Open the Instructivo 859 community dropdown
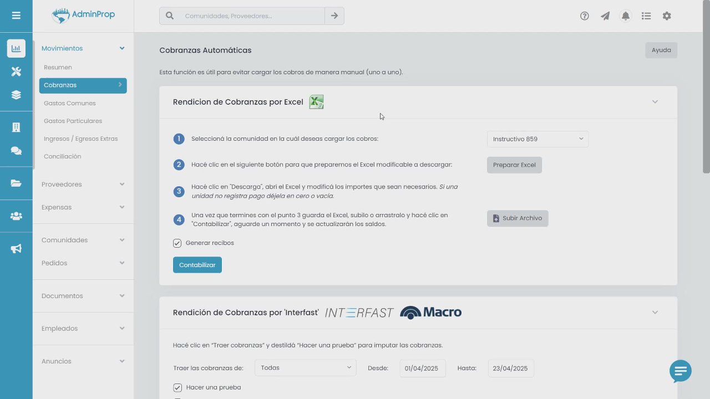 click(x=537, y=139)
